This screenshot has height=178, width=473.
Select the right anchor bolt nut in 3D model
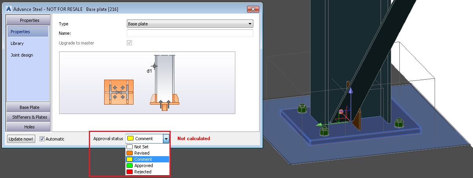[399, 123]
